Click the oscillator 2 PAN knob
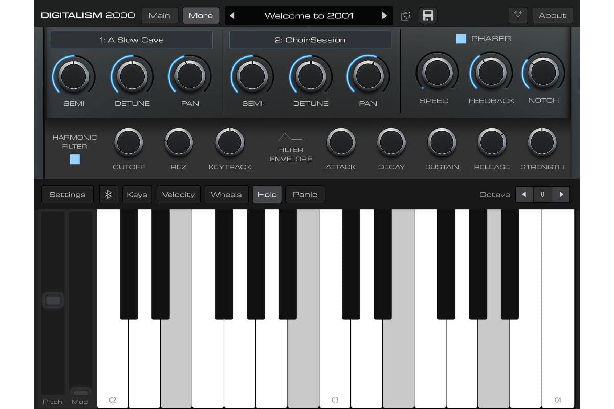Image resolution: width=614 pixels, height=409 pixels. 368,76
